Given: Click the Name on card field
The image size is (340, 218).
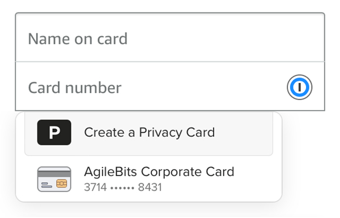Looking at the screenshot, I should 170,37.
